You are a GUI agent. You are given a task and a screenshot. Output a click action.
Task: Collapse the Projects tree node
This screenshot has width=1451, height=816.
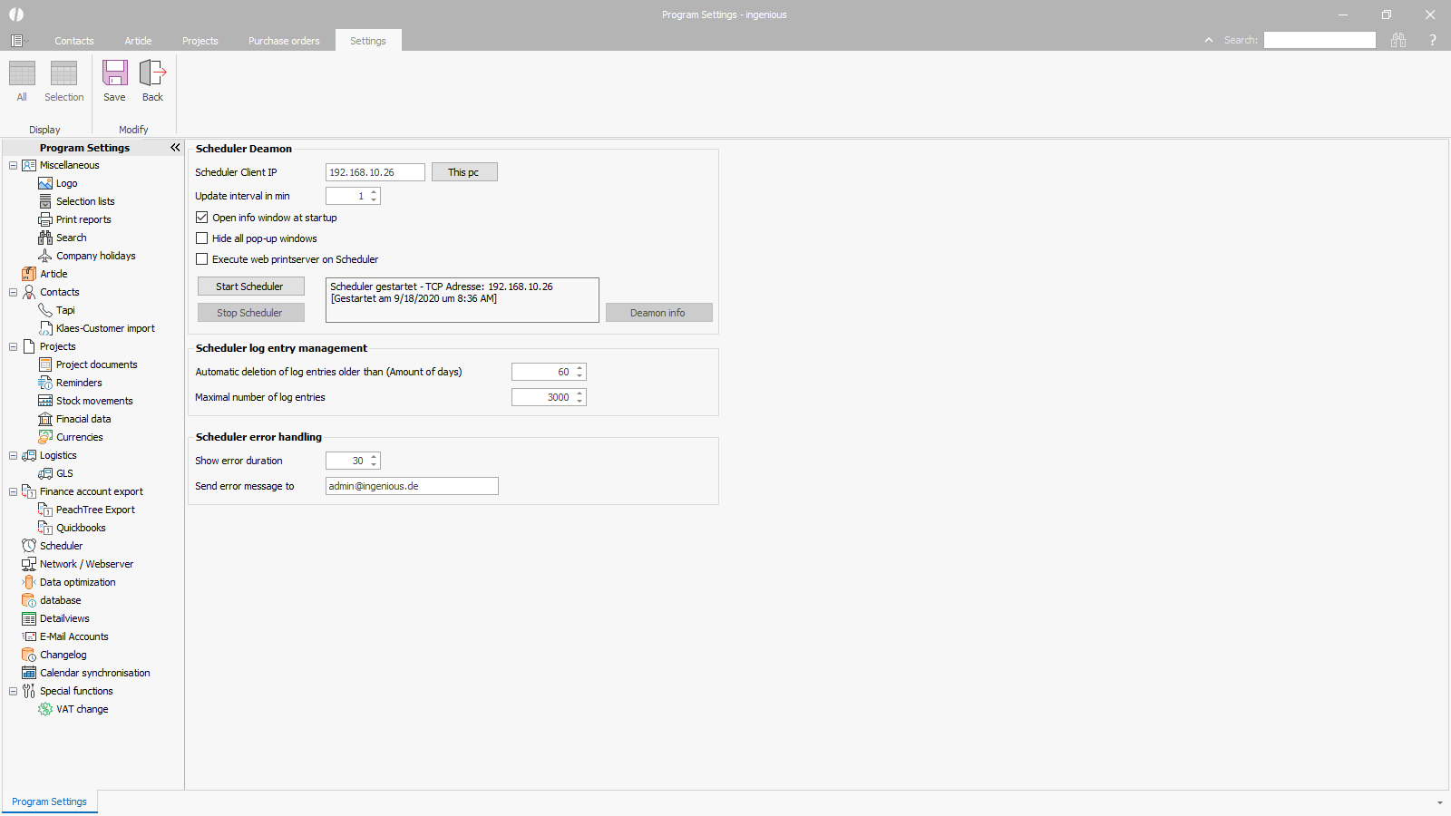click(14, 346)
